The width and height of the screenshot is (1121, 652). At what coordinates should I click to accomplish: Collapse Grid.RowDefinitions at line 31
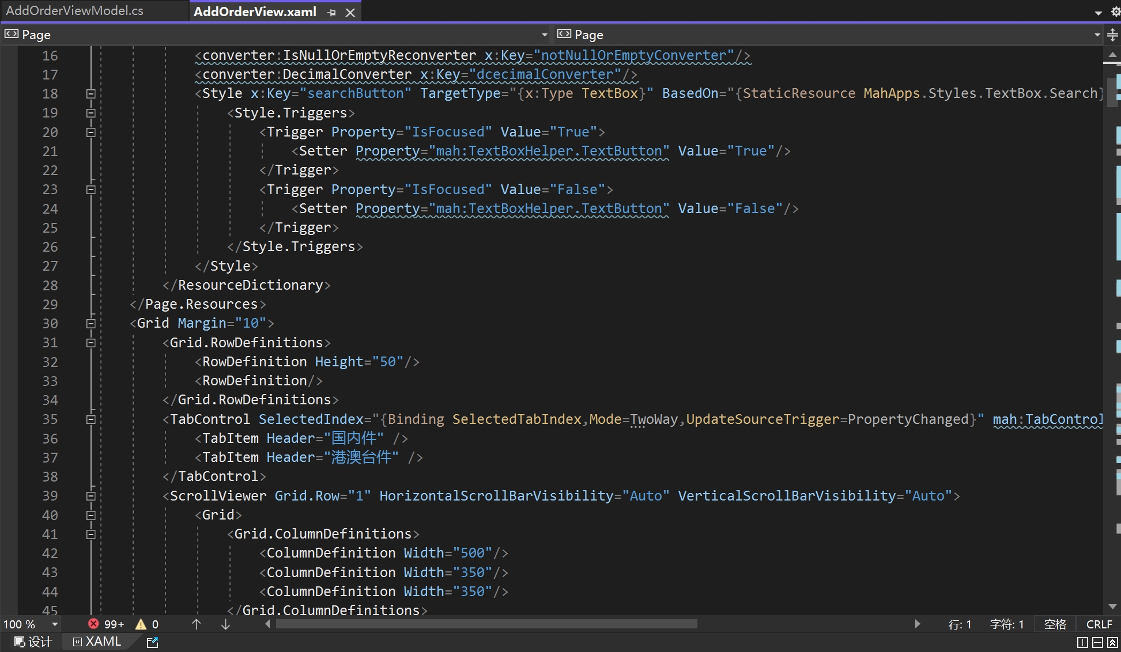pos(90,343)
